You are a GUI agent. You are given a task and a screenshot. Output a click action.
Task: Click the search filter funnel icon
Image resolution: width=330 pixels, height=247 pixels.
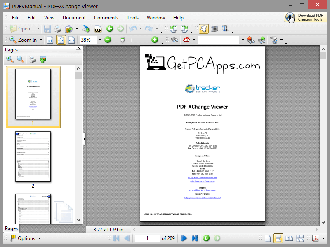point(274,40)
